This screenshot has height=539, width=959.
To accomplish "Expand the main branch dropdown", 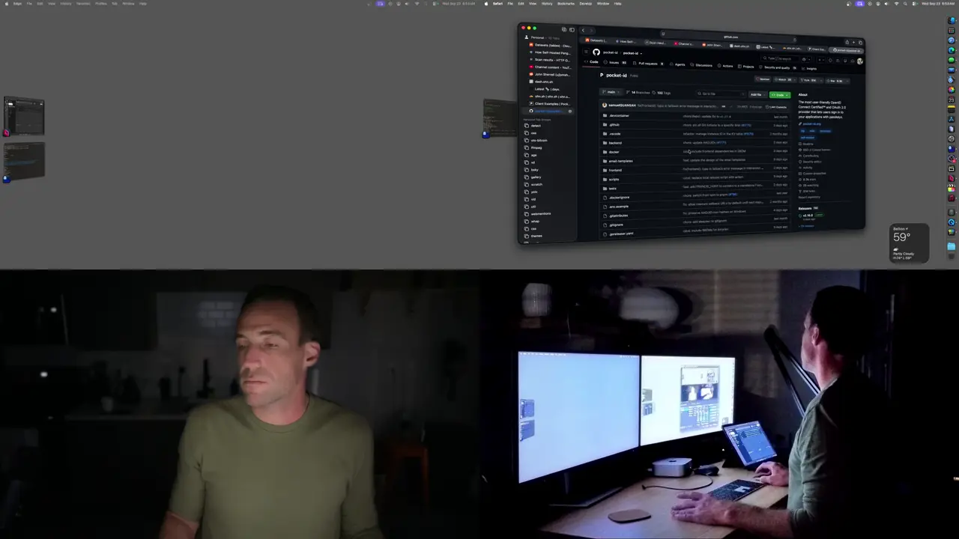I will pos(611,92).
